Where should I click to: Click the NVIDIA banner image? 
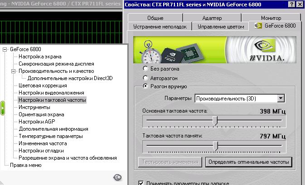point(215,50)
